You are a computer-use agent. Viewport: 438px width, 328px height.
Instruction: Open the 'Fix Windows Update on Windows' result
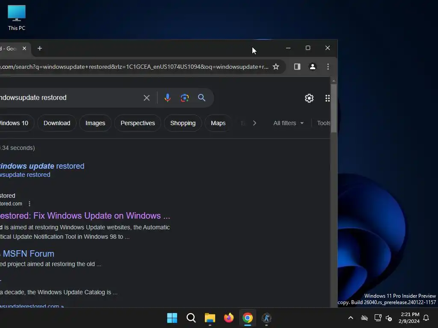click(x=85, y=216)
